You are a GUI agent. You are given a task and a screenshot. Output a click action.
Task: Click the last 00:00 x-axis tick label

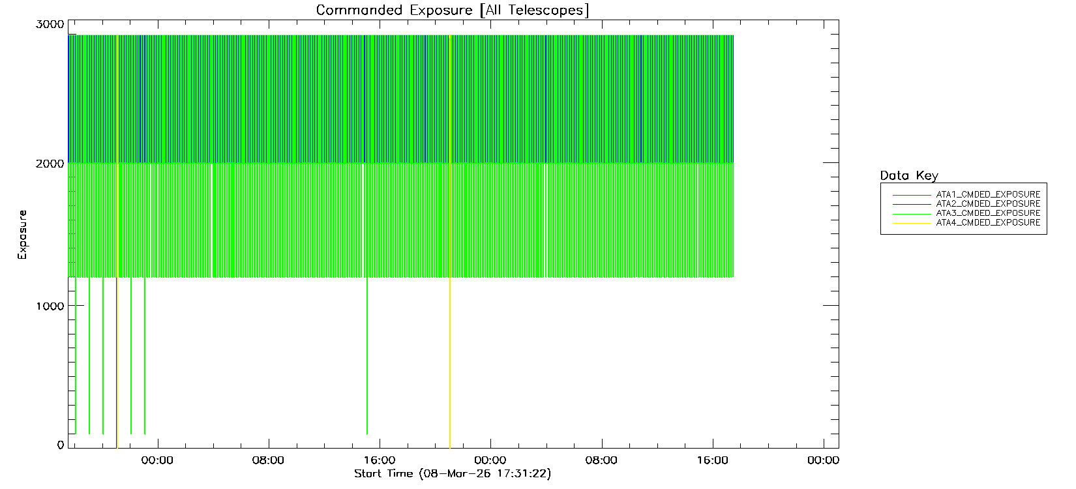[823, 460]
